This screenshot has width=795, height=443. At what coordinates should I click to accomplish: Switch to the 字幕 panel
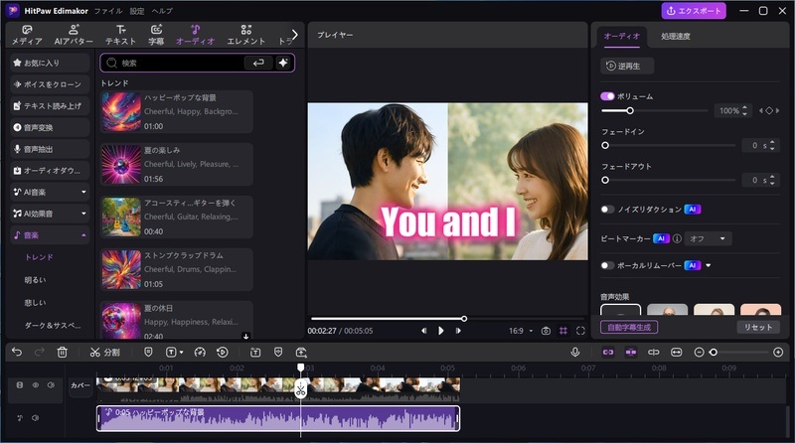coord(156,35)
